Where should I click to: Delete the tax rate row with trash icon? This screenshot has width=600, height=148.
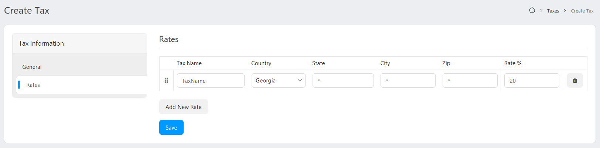[575, 81]
